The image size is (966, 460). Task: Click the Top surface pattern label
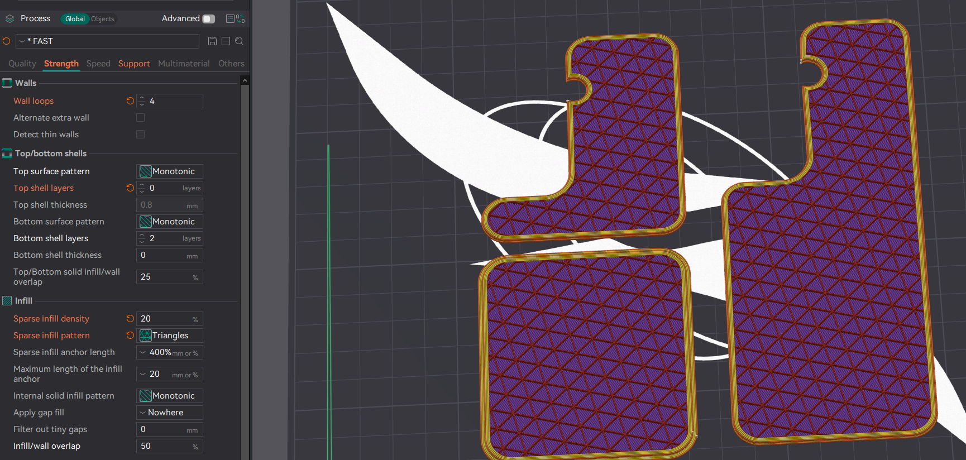click(x=51, y=171)
